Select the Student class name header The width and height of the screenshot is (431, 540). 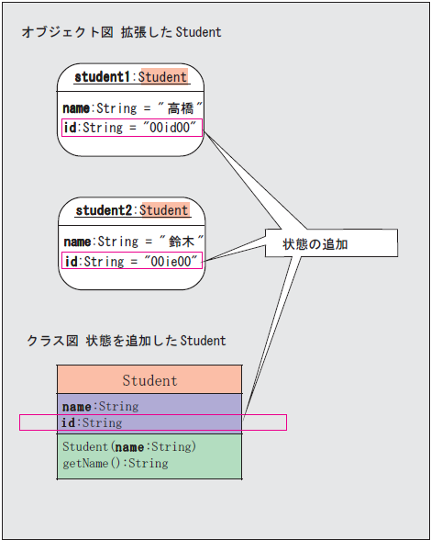149,379
